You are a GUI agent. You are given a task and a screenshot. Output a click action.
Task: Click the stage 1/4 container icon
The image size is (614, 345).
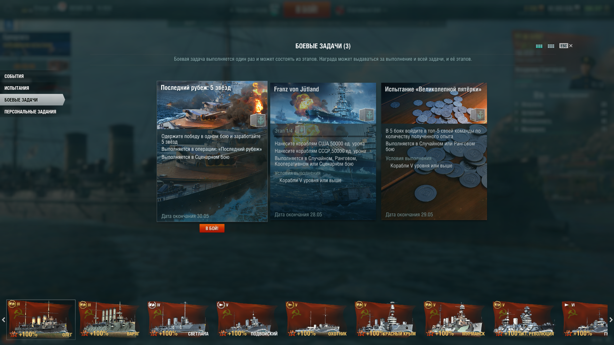(x=300, y=130)
